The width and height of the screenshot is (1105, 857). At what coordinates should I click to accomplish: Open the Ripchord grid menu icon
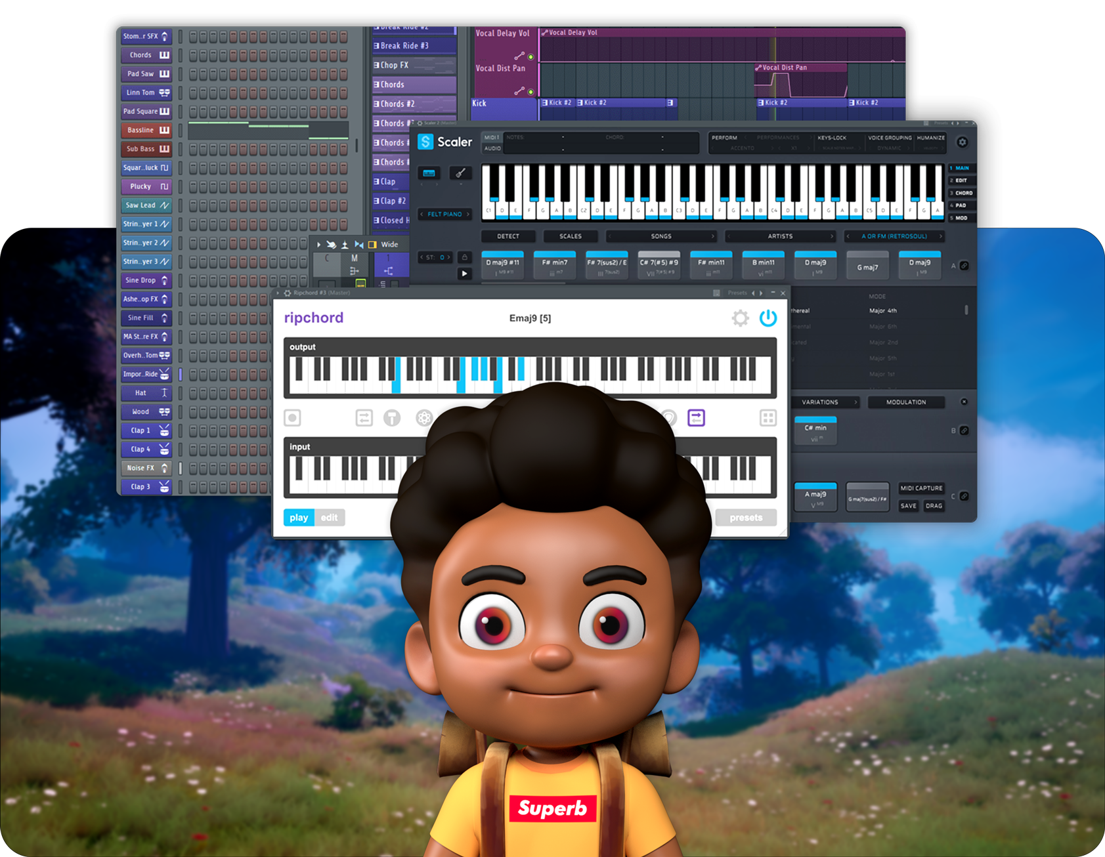(768, 418)
